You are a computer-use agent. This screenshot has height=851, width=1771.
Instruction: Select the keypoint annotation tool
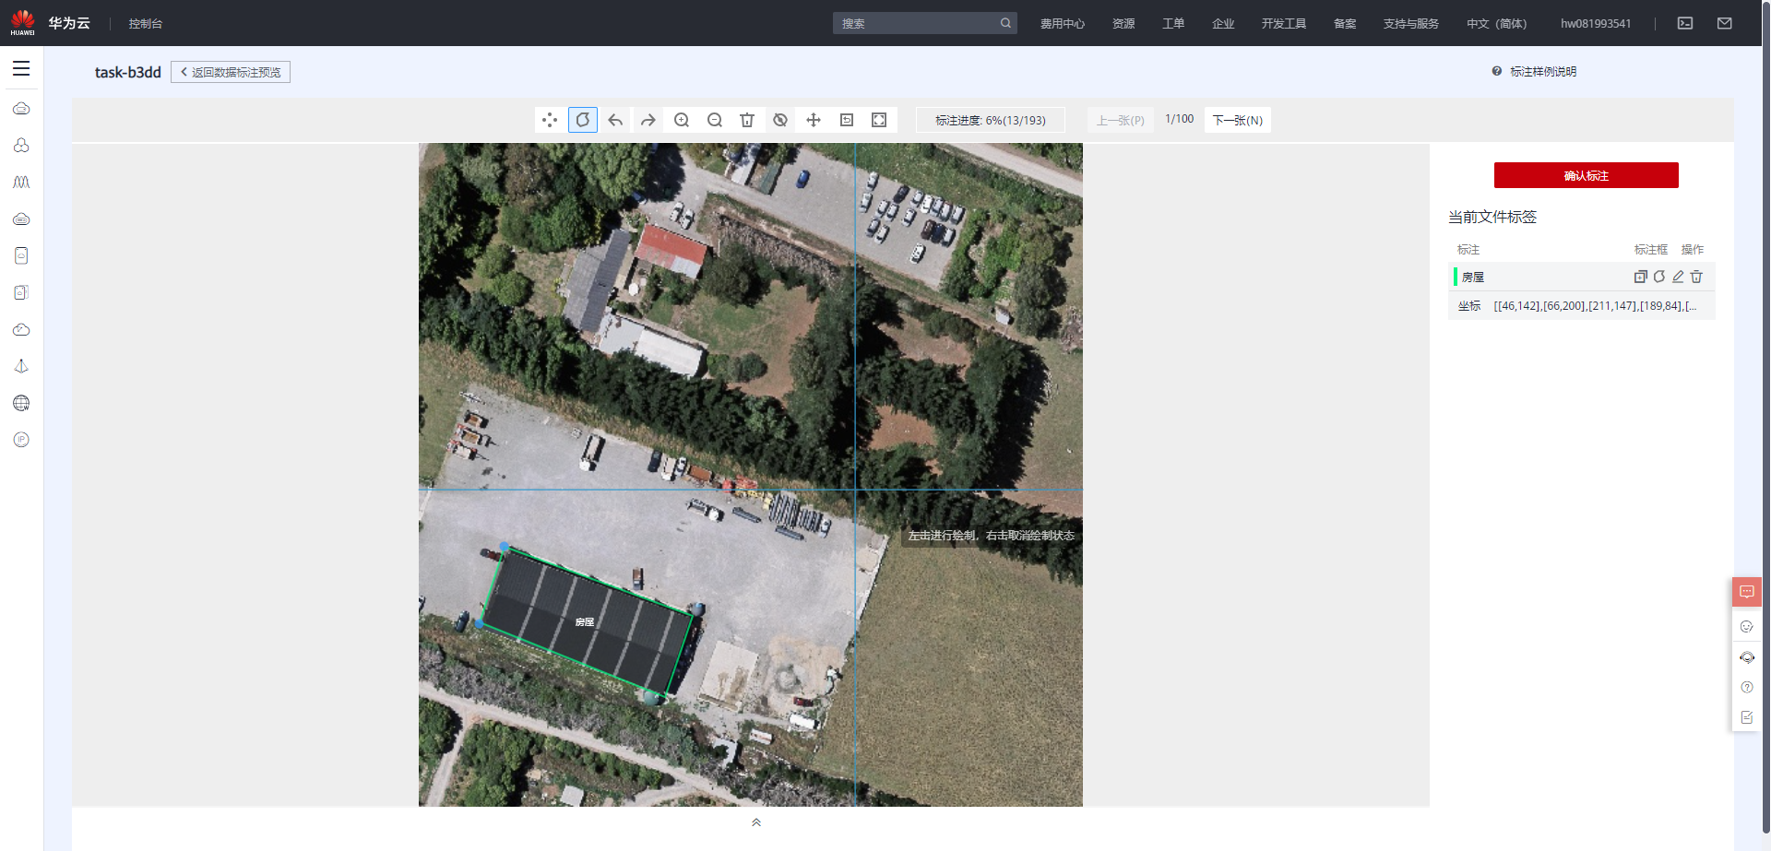point(550,120)
